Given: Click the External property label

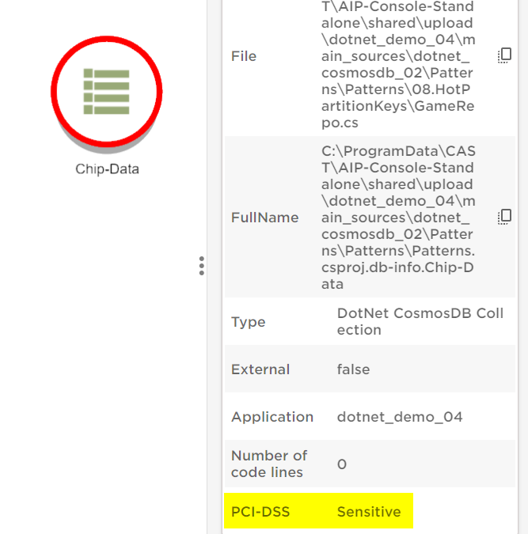Looking at the screenshot, I should pos(260,369).
